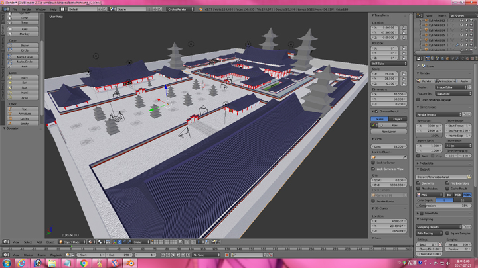Click the Compression 15% slider
This screenshot has width=478, height=268.
tap(443, 206)
